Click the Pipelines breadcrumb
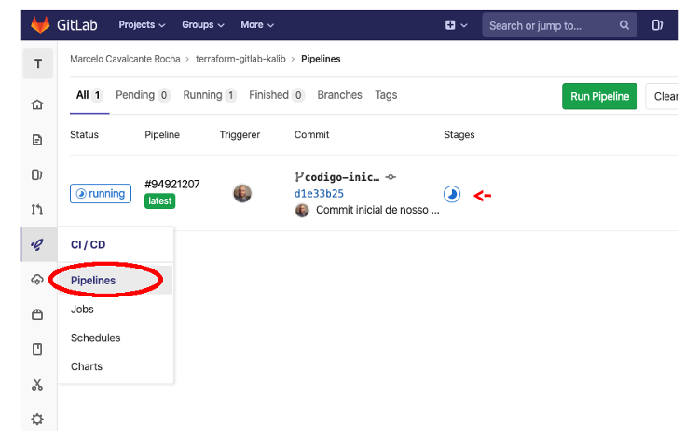Viewport: 699px width, 441px height. pyautogui.click(x=321, y=59)
